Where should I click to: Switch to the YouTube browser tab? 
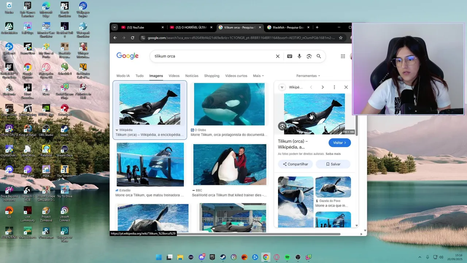[142, 27]
